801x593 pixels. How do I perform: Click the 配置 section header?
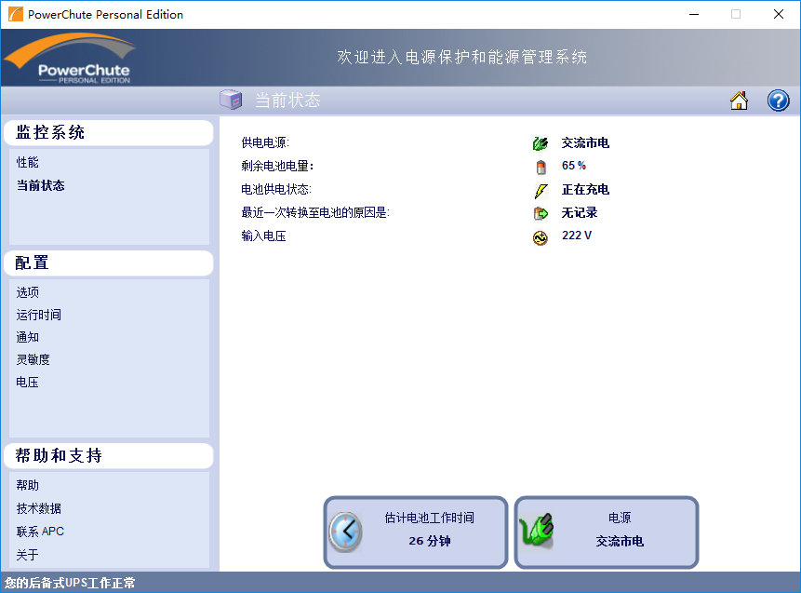pos(108,263)
